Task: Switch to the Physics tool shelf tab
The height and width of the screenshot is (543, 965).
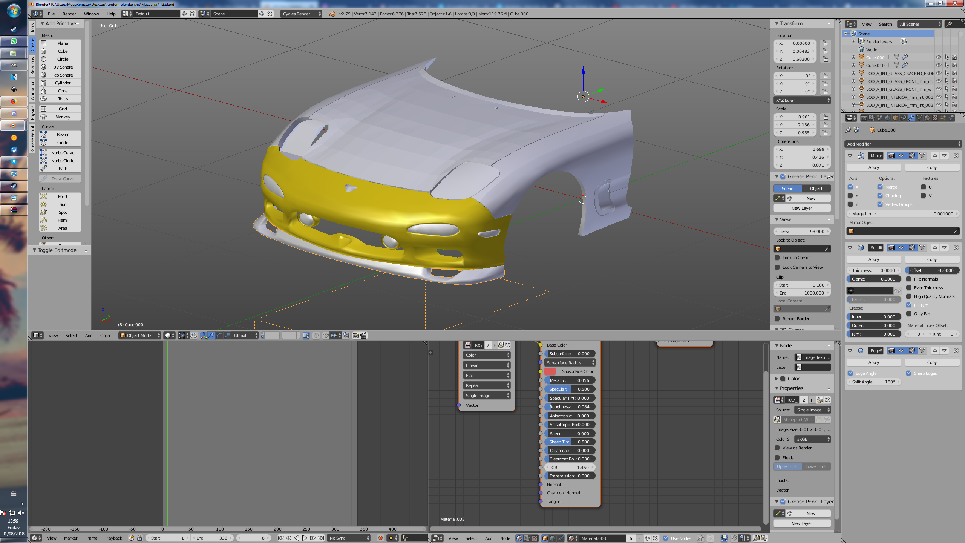Action: click(x=32, y=112)
